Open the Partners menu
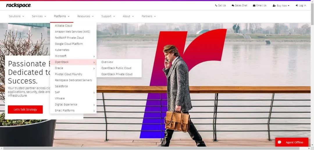 149,16
